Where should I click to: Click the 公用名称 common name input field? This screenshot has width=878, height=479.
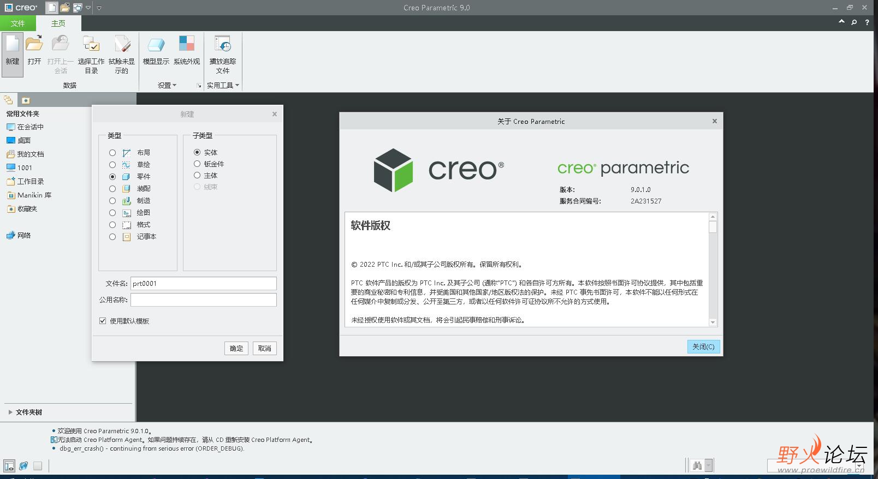(x=204, y=300)
